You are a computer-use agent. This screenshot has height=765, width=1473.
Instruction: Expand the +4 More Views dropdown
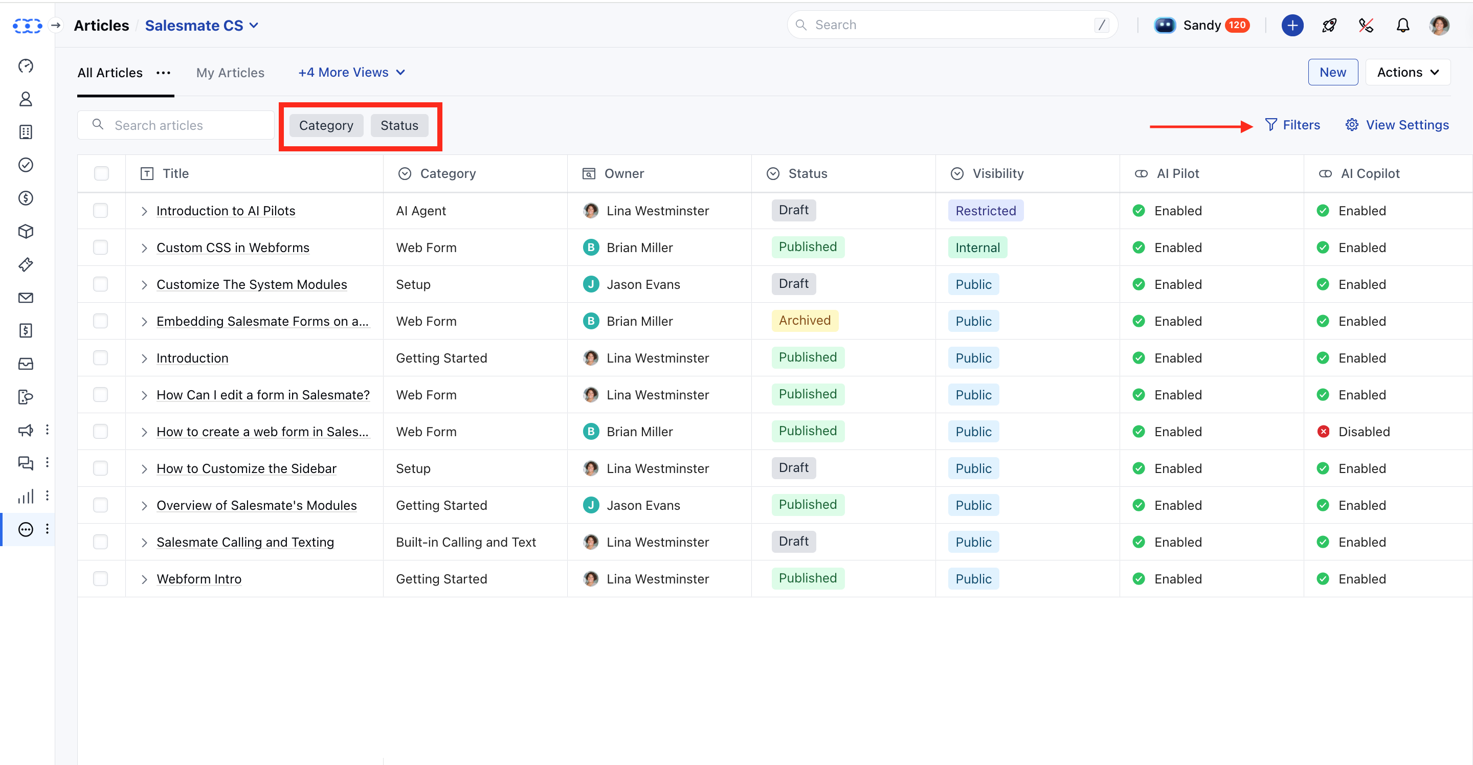(x=352, y=72)
